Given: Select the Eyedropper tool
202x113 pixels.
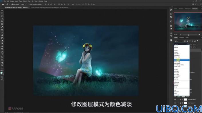Looking at the screenshot, I should (x=2, y=27).
